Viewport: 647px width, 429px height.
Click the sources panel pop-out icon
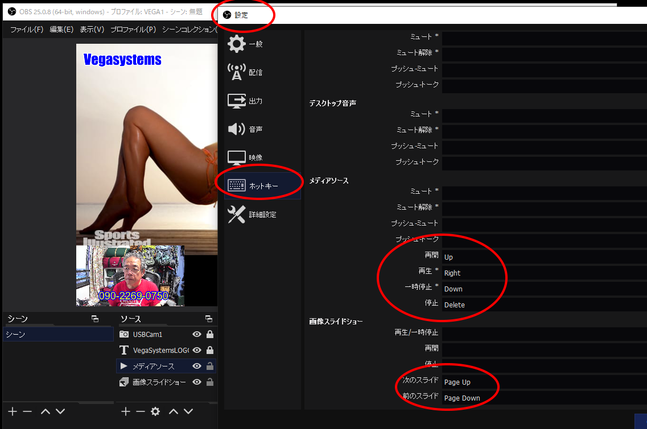(209, 319)
